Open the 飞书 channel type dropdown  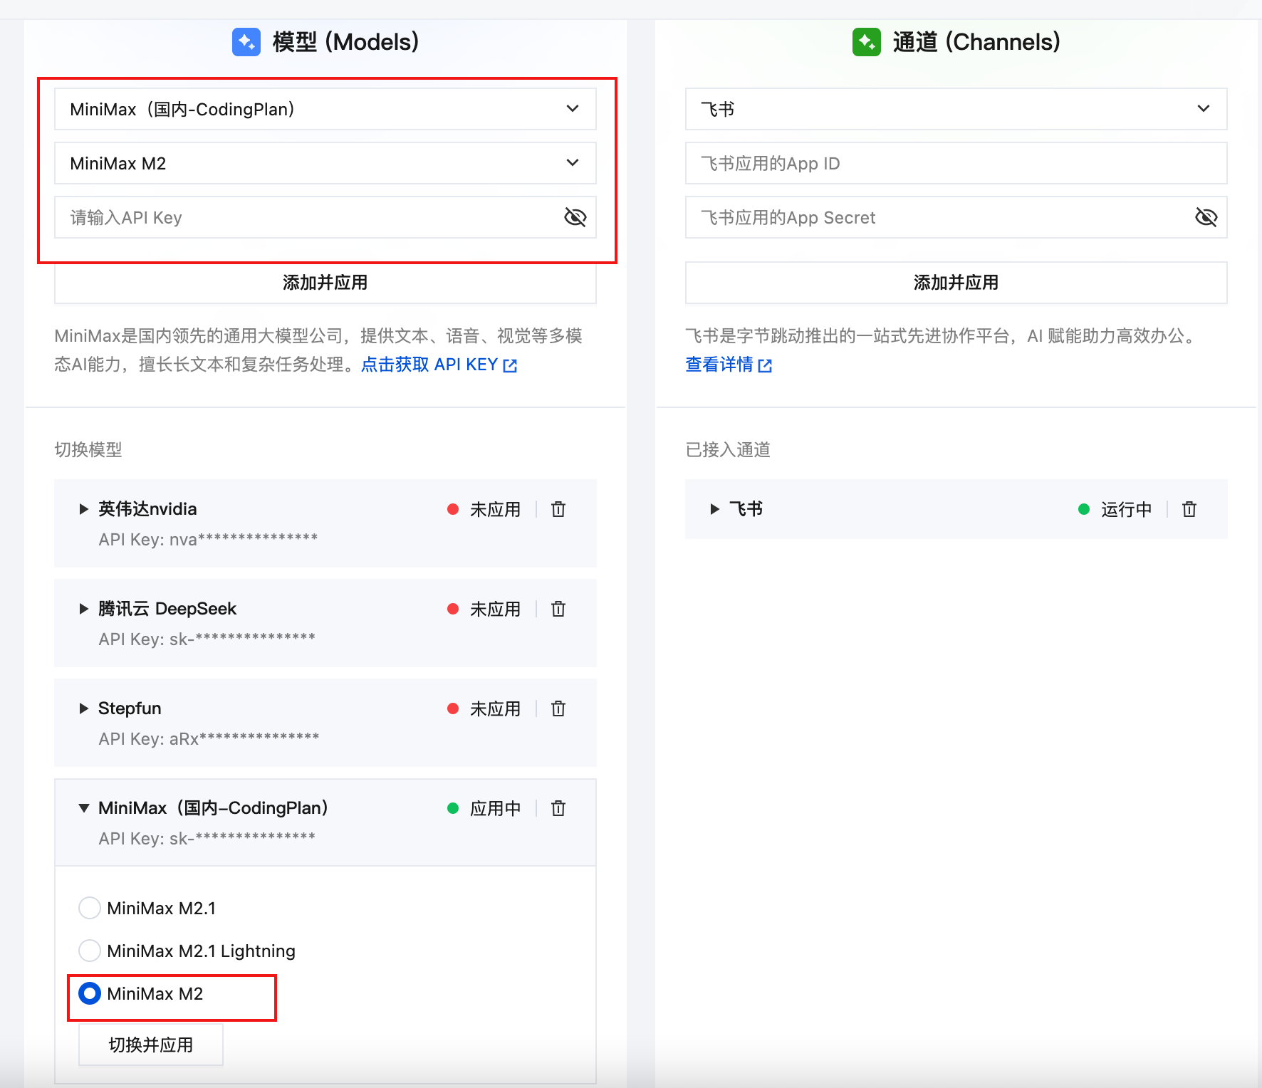[956, 109]
